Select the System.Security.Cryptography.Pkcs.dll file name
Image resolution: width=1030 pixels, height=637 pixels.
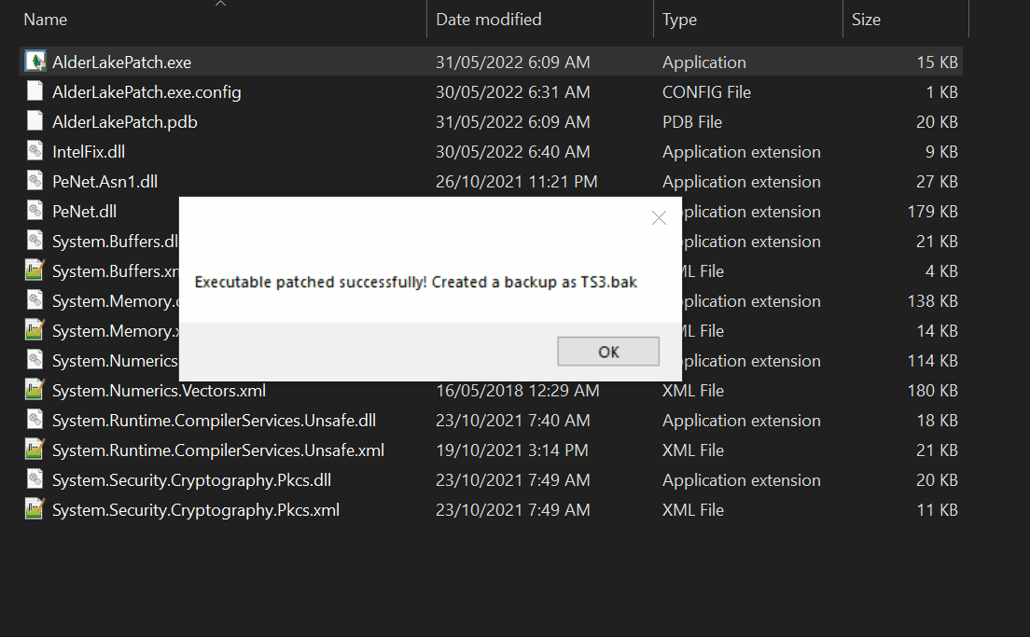pos(191,480)
